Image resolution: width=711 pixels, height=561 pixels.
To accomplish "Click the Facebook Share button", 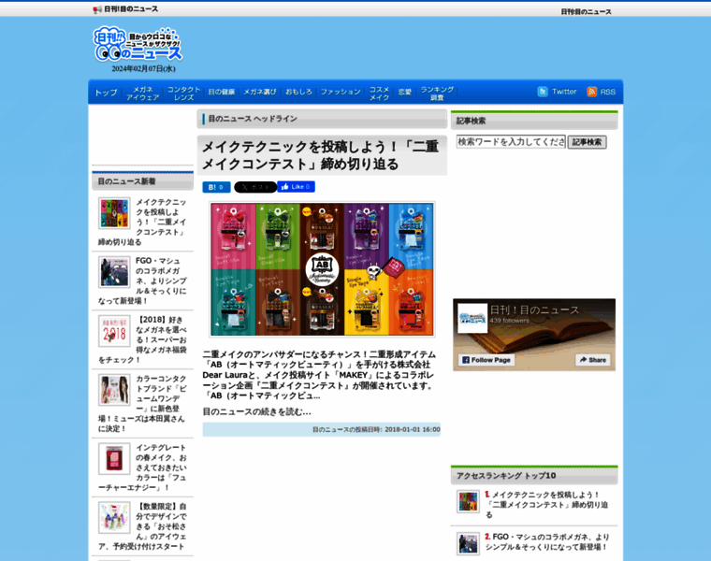I will [x=592, y=360].
